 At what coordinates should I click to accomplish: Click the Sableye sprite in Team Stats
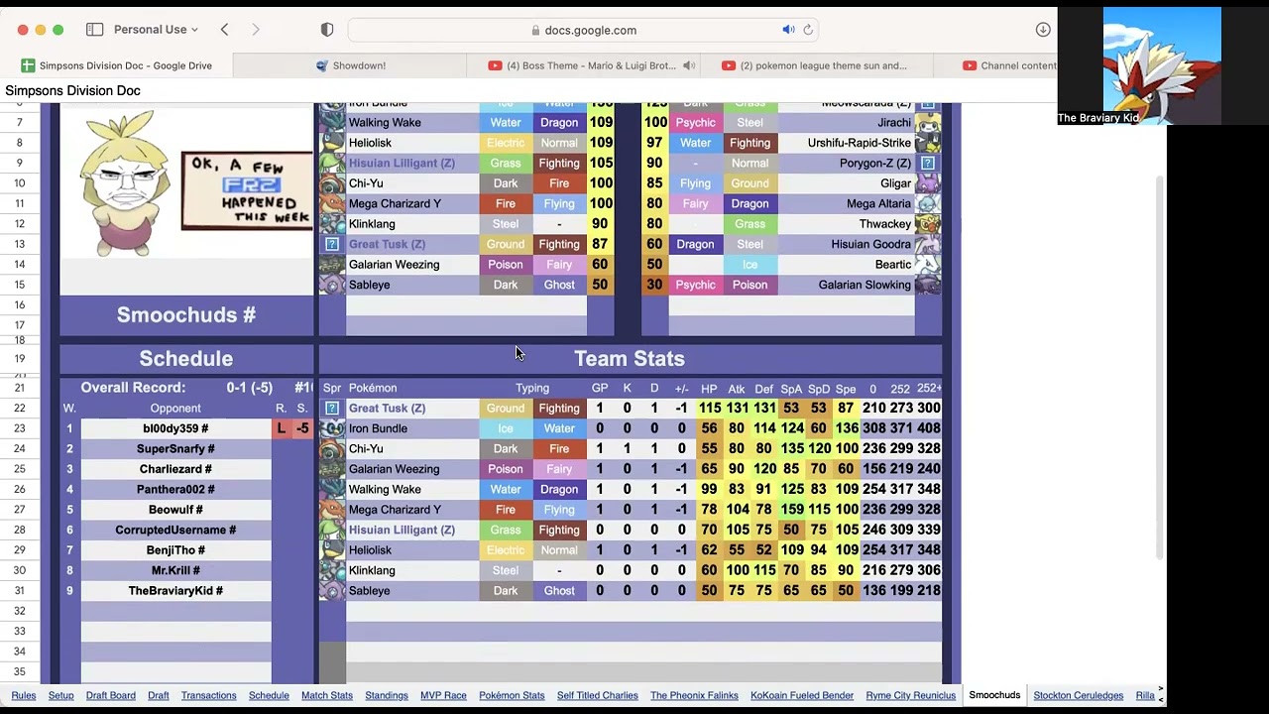click(x=332, y=591)
